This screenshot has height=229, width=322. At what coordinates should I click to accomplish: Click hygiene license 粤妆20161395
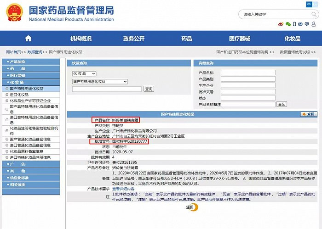coord(125,162)
